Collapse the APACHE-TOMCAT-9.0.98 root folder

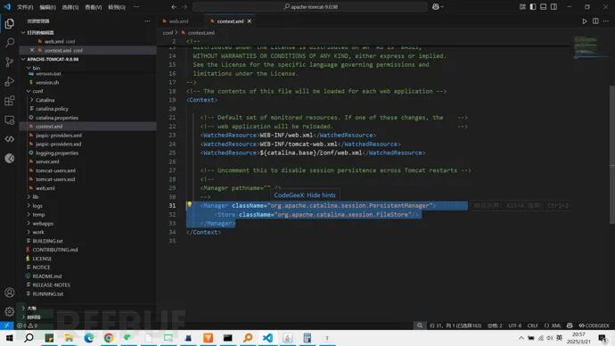pyautogui.click(x=23, y=59)
